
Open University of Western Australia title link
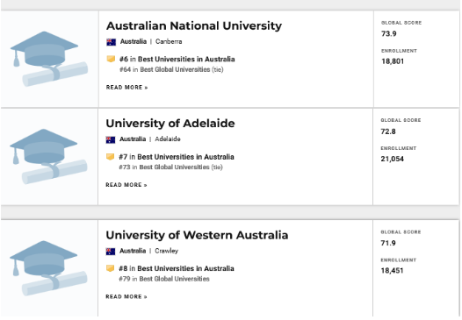(197, 235)
